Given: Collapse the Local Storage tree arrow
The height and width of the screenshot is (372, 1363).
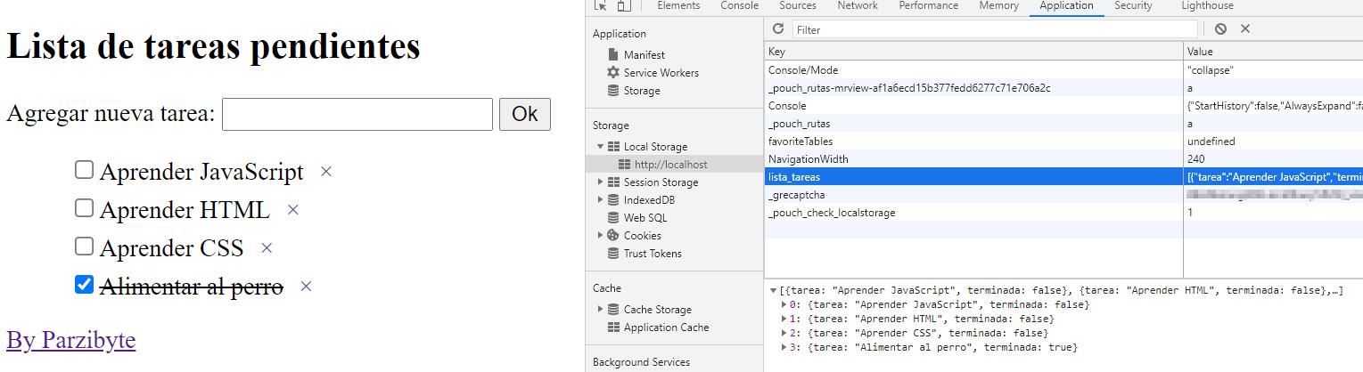Looking at the screenshot, I should point(600,147).
